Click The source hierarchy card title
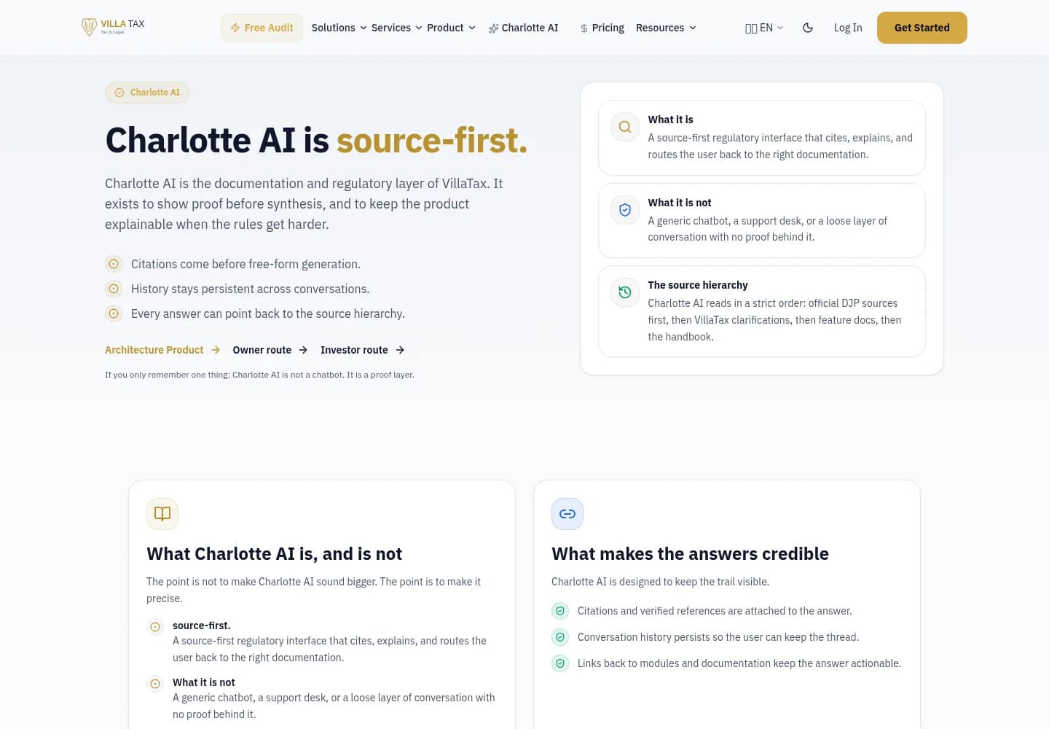1049x729 pixels. point(698,285)
